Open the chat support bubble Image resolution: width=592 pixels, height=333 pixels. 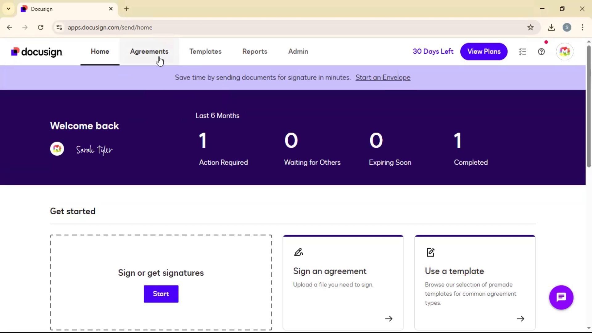coord(561,297)
